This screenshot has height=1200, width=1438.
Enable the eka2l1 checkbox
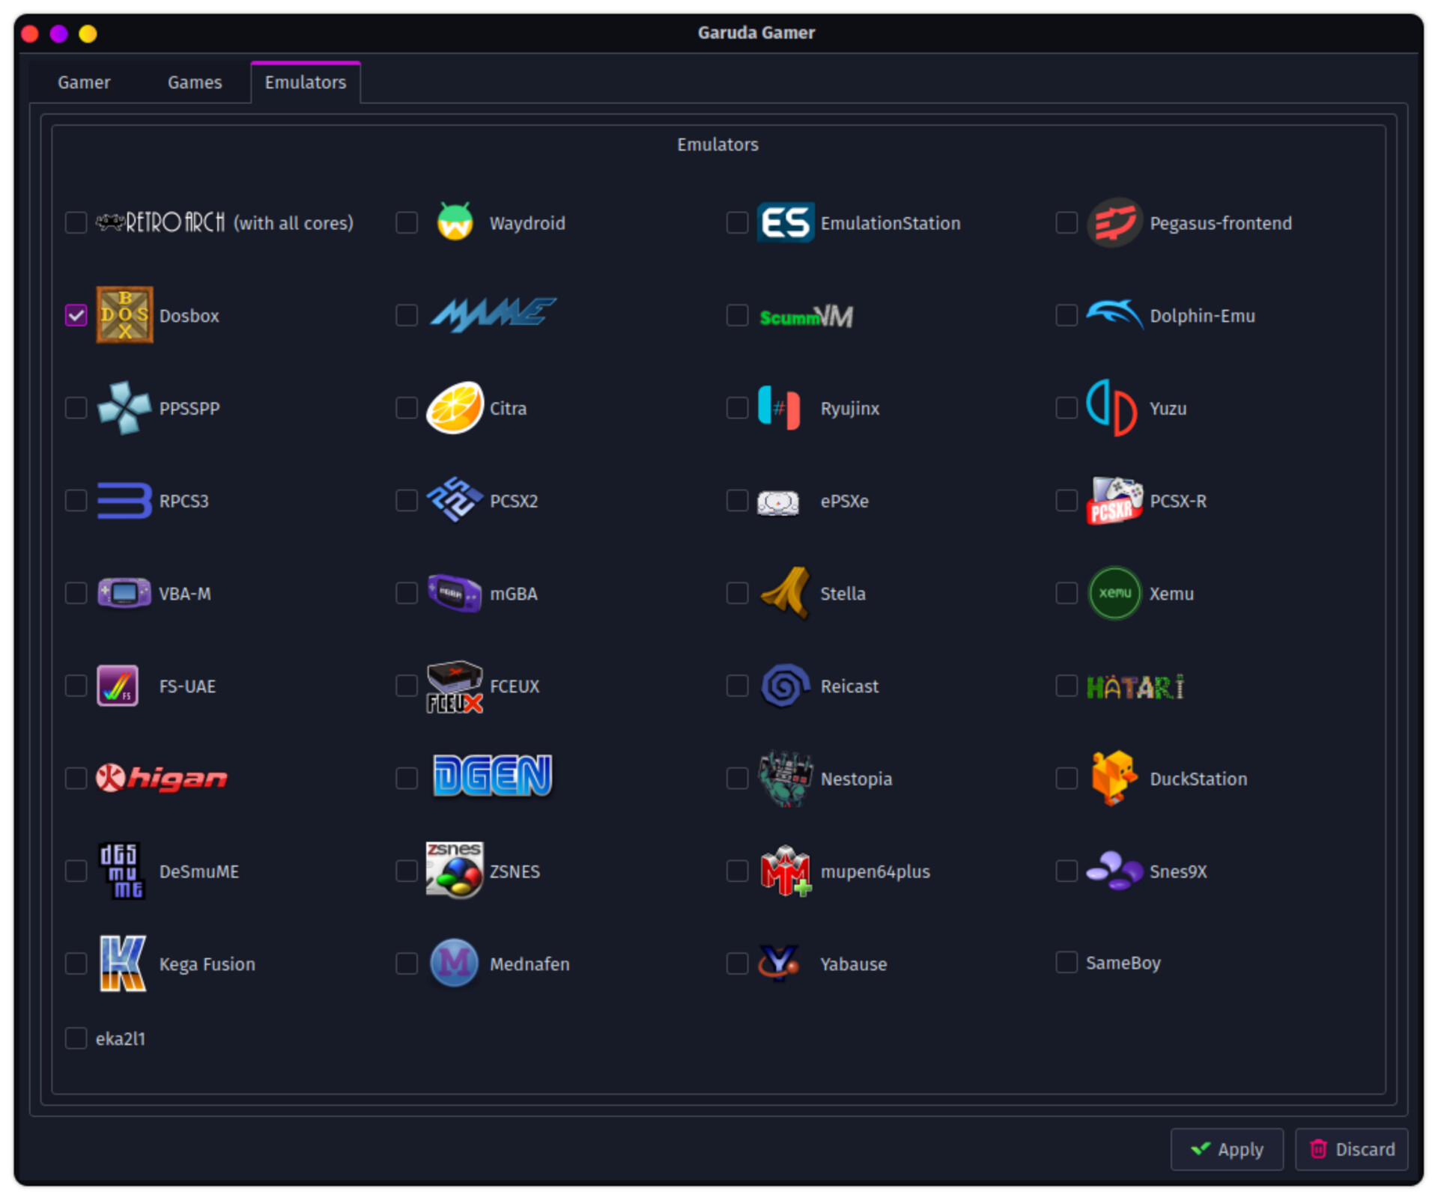point(76,1038)
